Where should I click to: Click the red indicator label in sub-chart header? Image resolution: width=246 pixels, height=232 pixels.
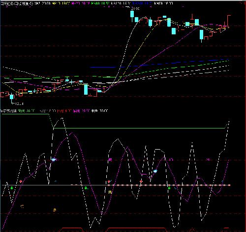coord(64,111)
